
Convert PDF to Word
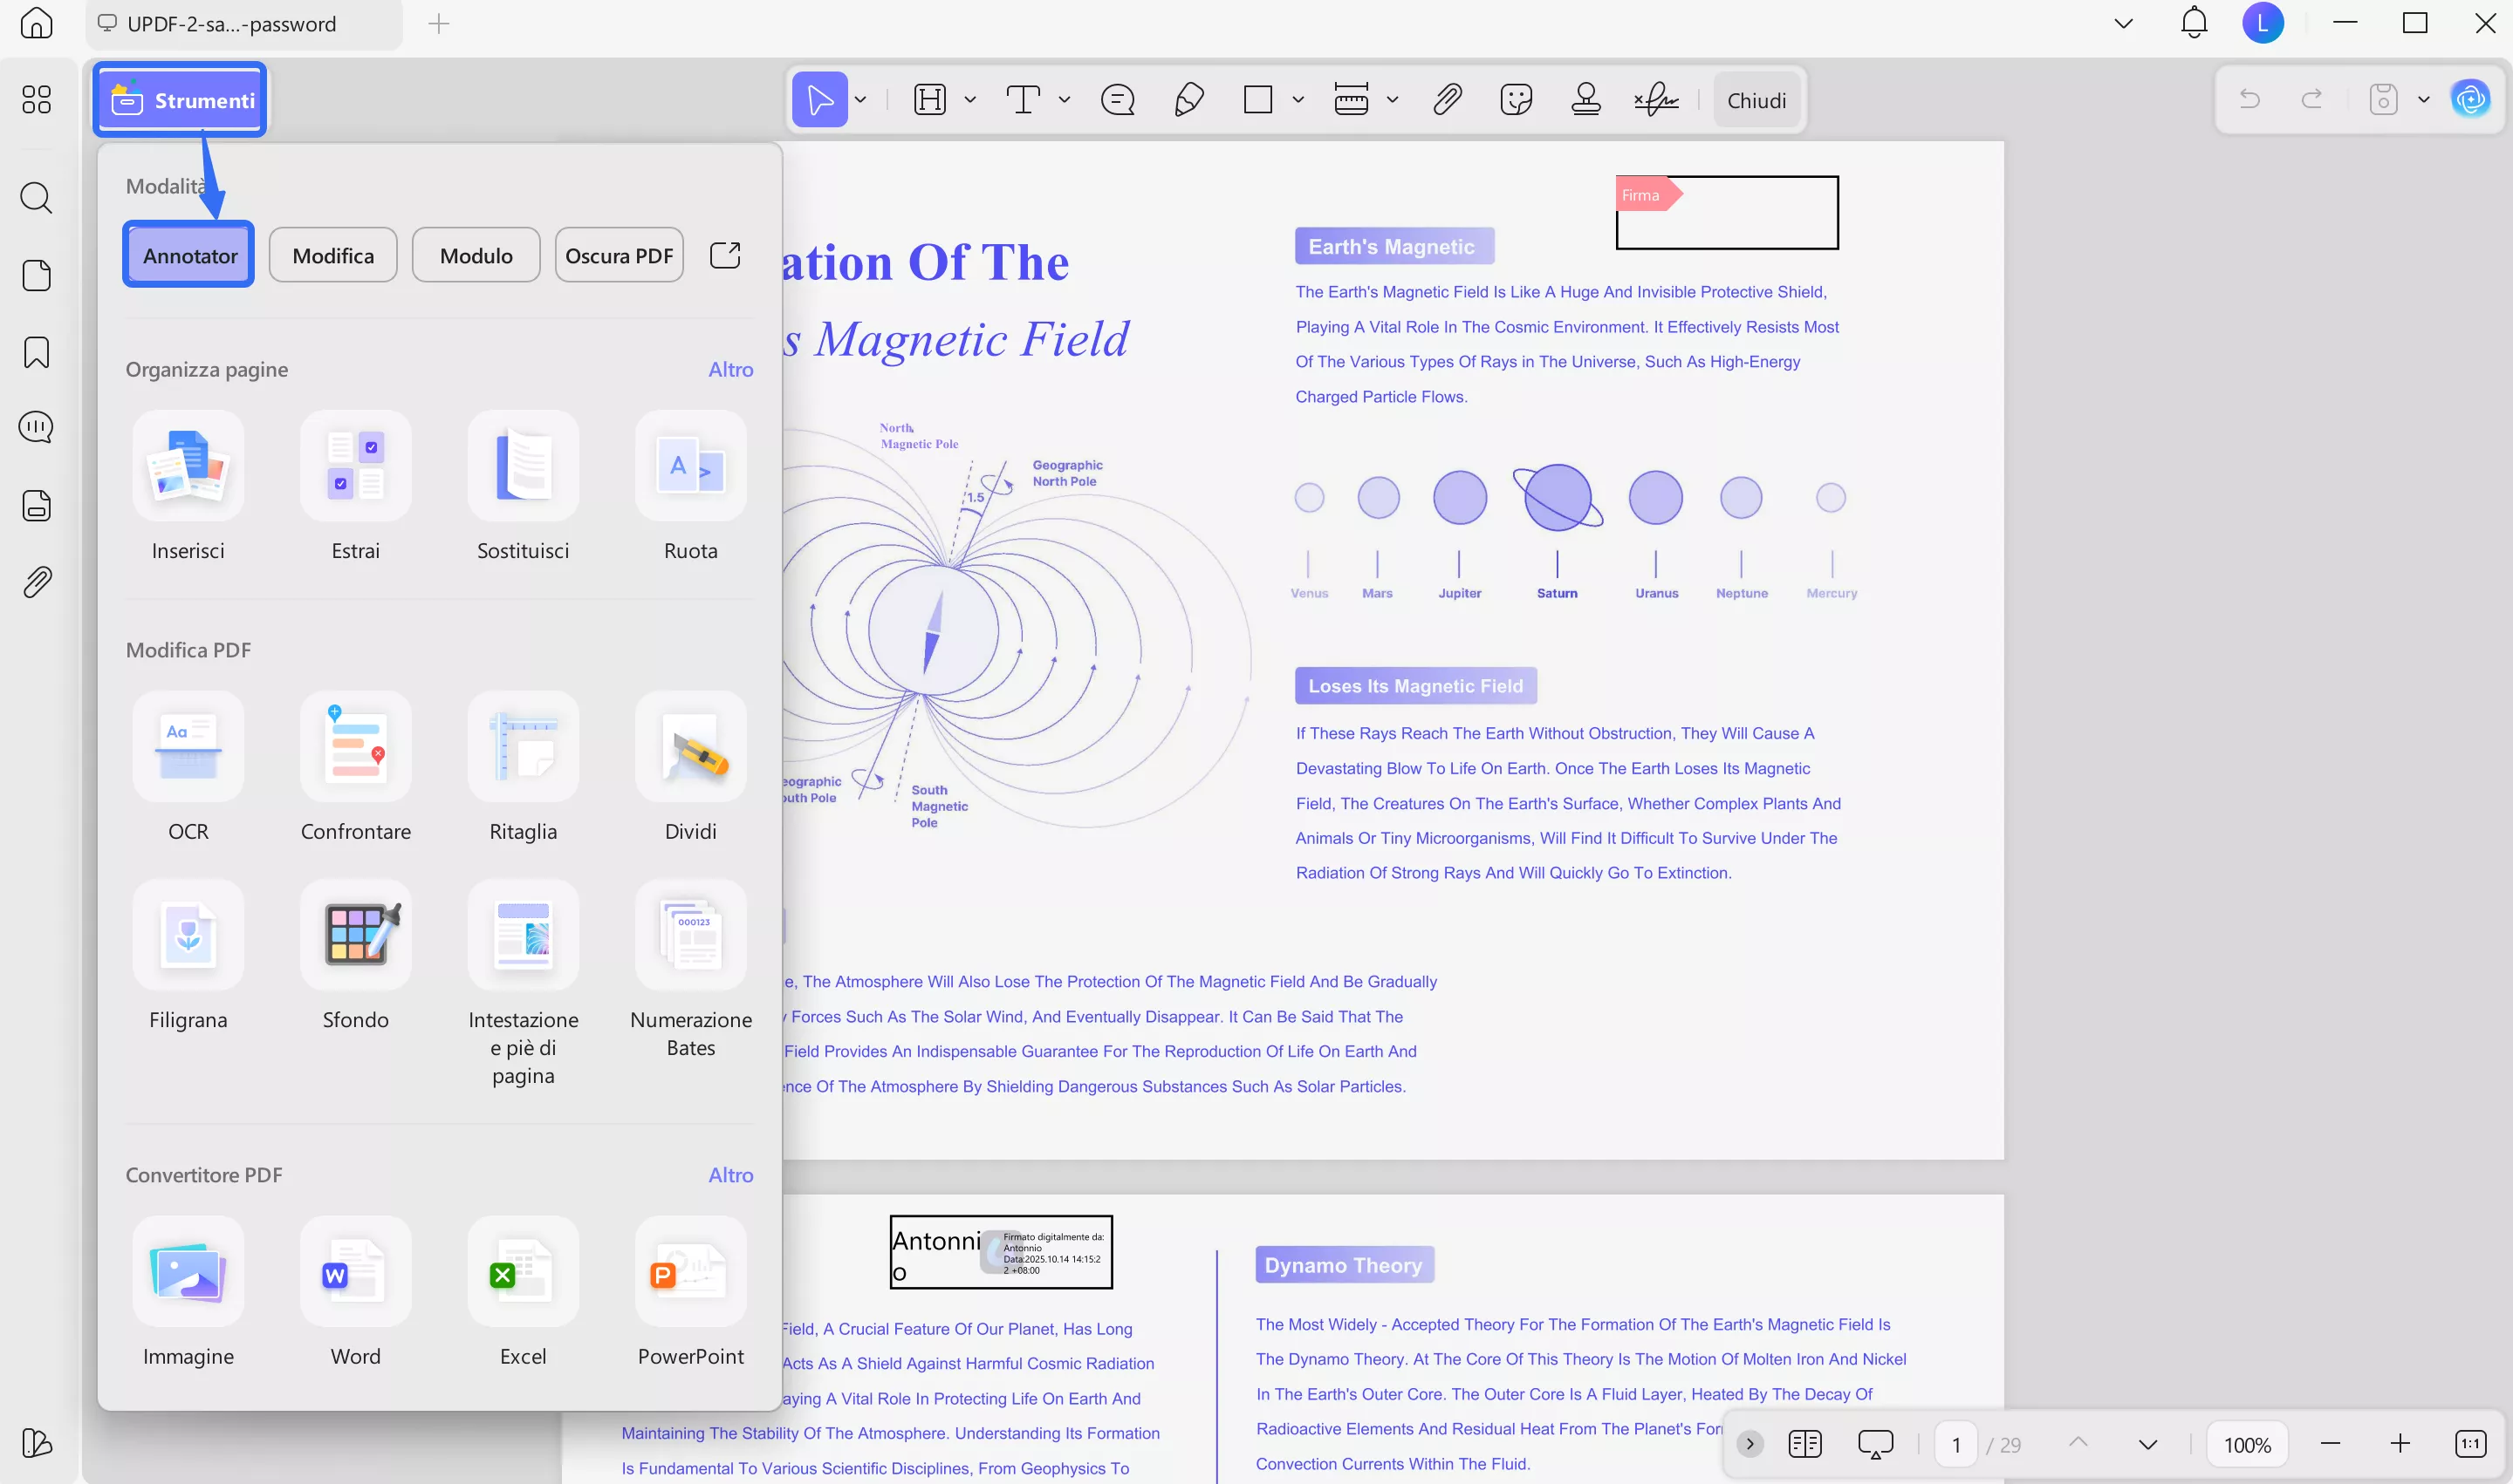[355, 1272]
